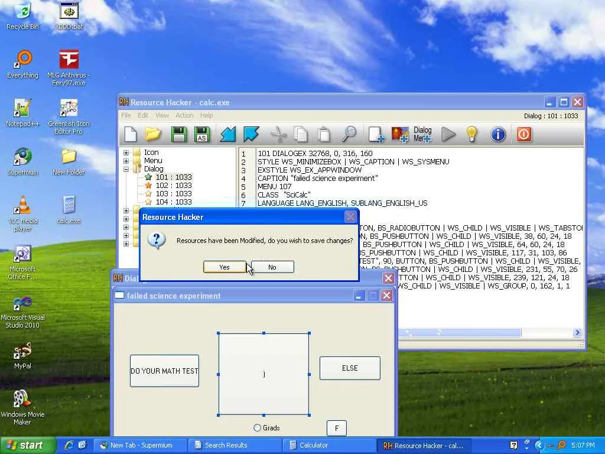Click the add blank script icon
The height and width of the screenshot is (454, 605).
point(375,134)
